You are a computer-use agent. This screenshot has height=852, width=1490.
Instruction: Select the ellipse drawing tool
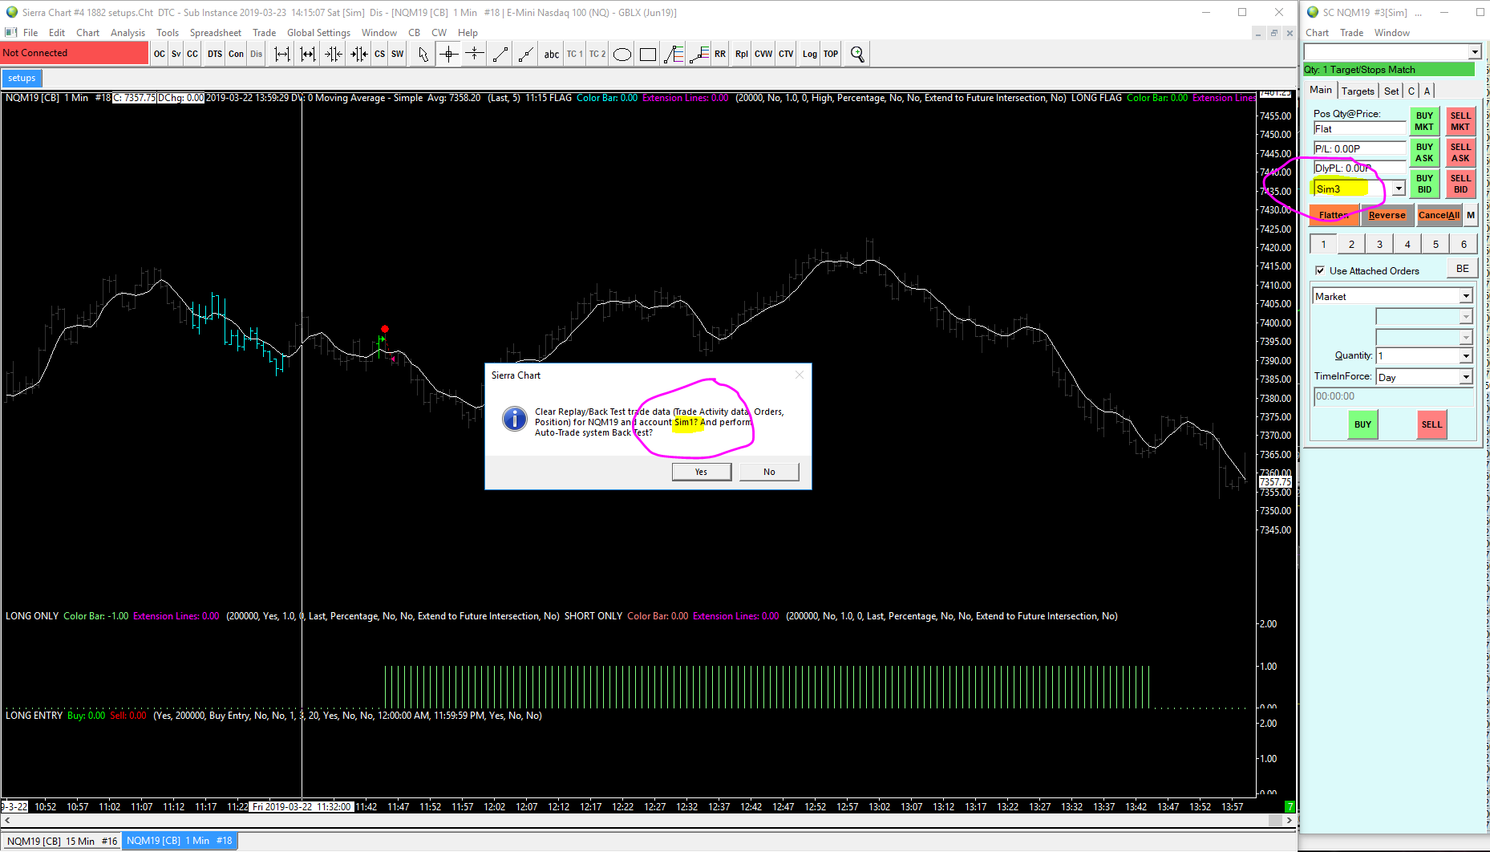pos(622,54)
